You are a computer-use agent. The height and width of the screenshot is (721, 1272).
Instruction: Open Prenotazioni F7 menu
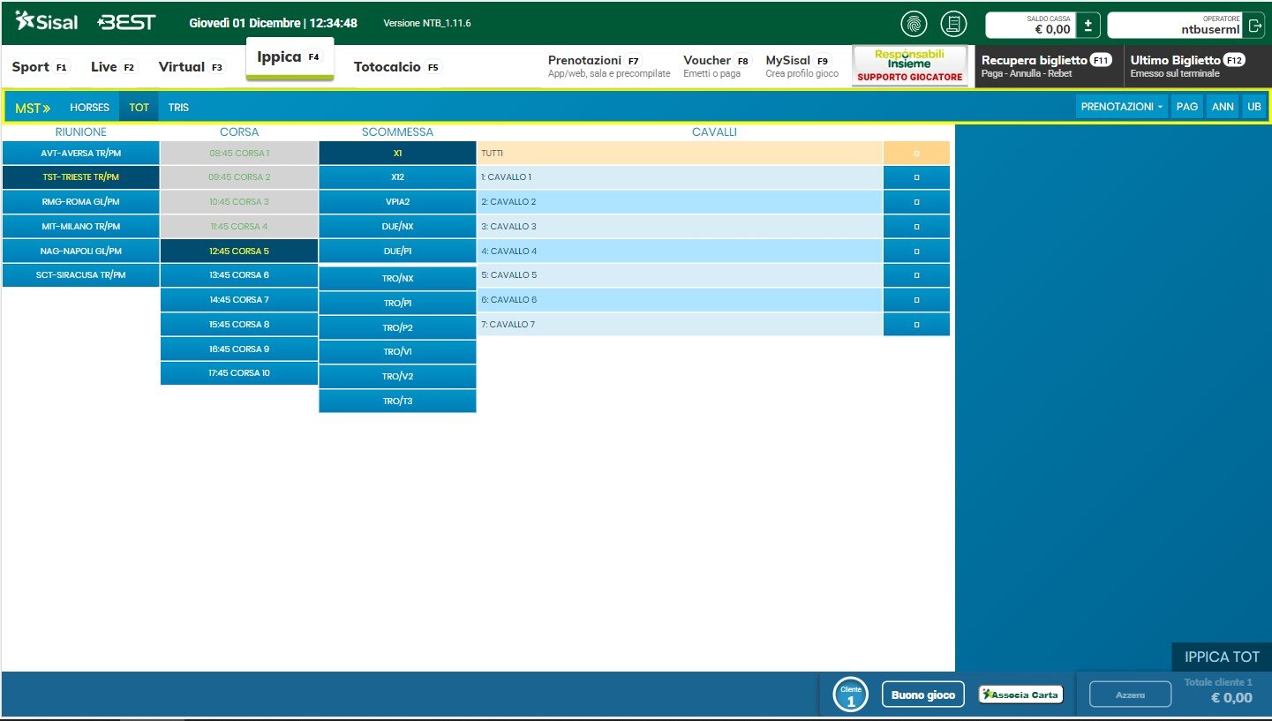point(608,66)
